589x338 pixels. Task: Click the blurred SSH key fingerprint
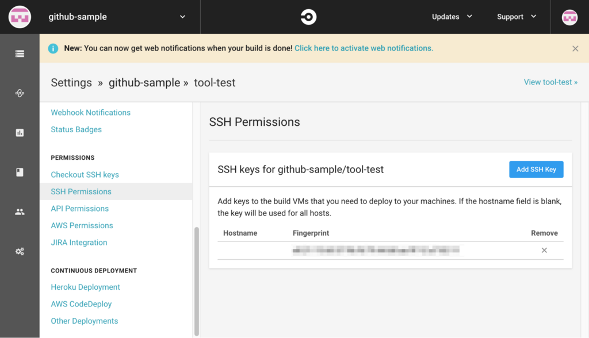(x=376, y=250)
